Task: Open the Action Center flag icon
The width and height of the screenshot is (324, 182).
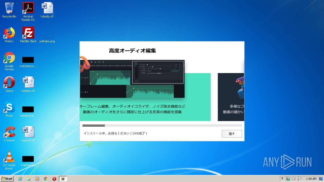Action: click(300, 179)
